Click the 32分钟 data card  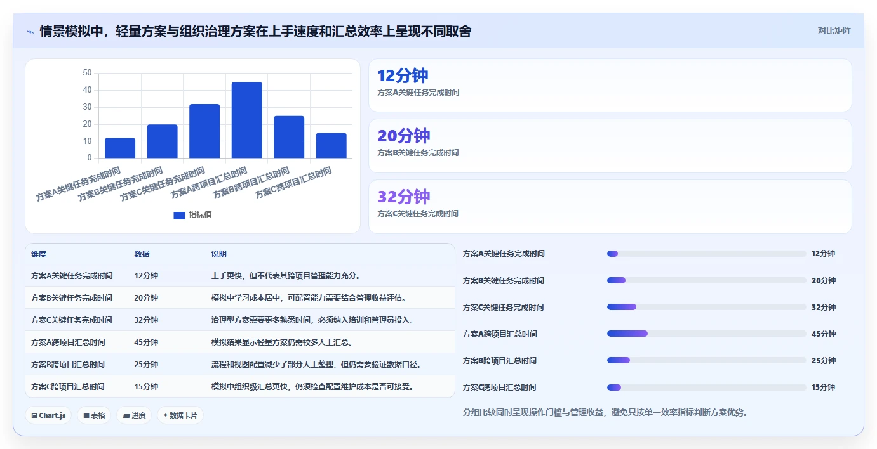[x=610, y=207]
